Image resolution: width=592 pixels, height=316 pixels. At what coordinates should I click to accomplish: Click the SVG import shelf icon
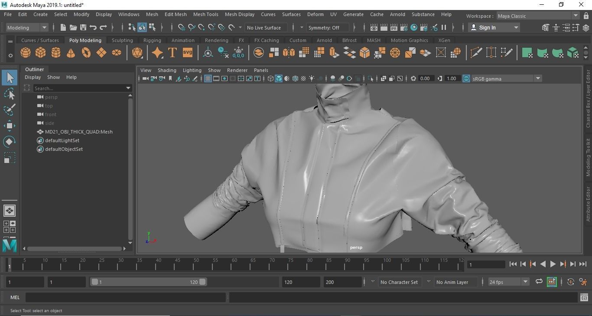(188, 53)
